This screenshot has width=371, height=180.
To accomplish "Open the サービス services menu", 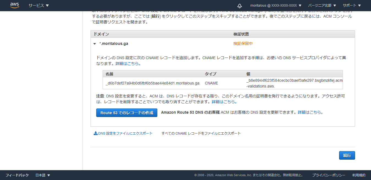I will pyautogui.click(x=39, y=6).
